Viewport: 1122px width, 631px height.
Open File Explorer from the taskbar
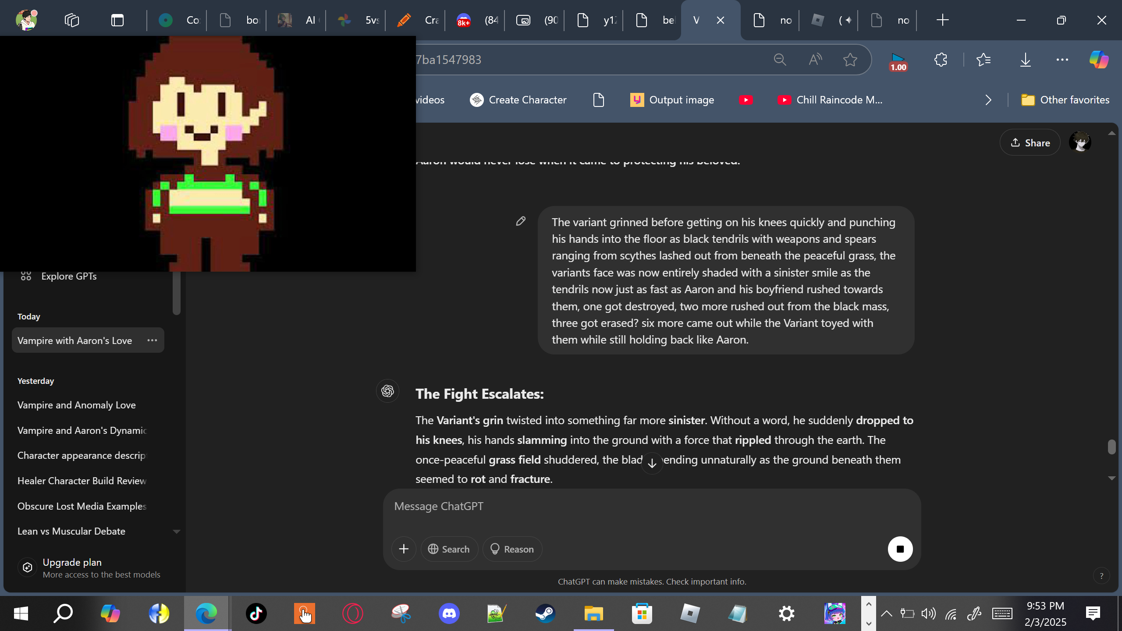(x=593, y=613)
